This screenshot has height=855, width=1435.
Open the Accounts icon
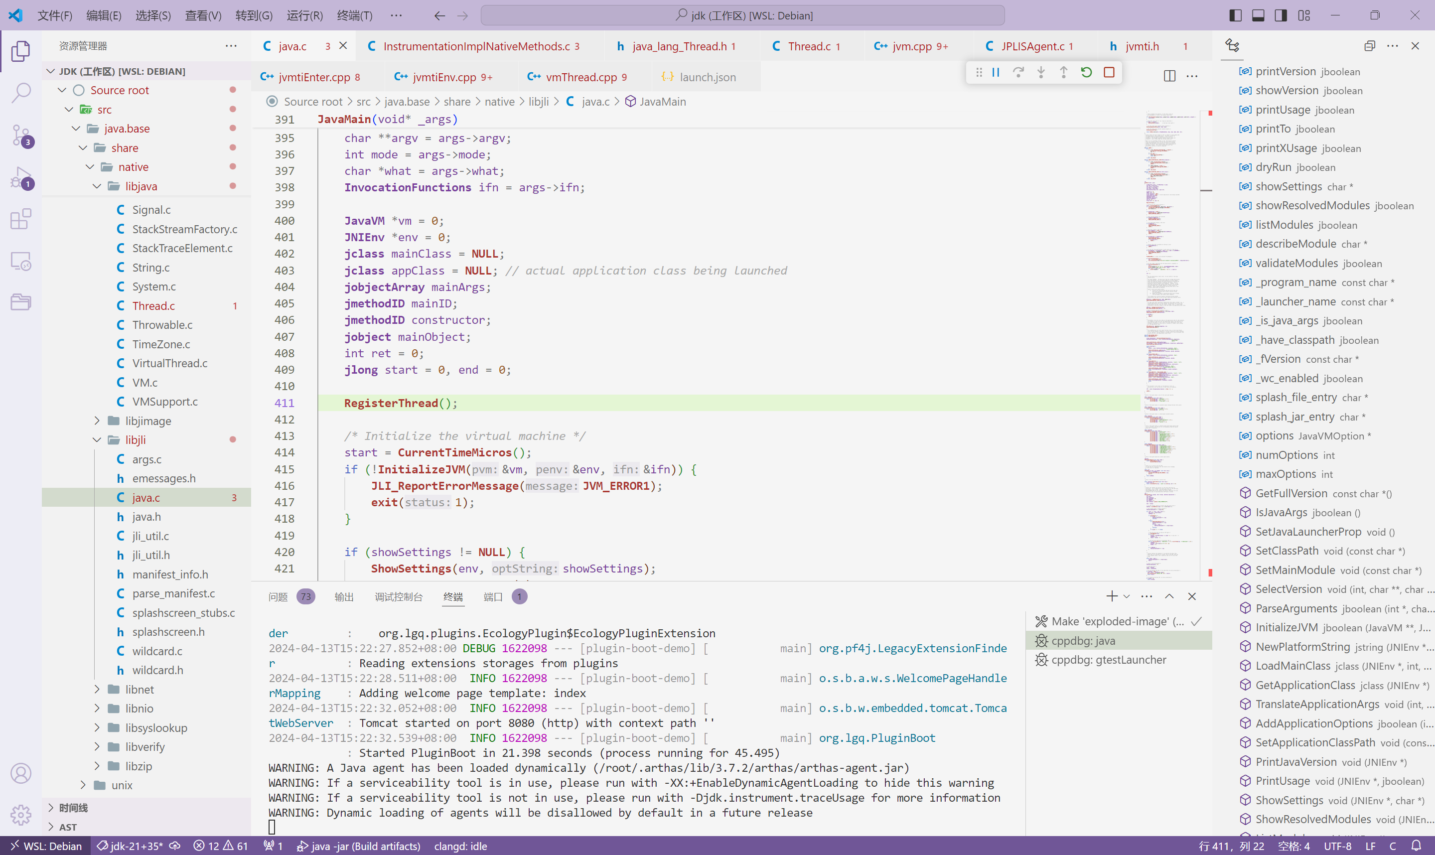point(21,773)
